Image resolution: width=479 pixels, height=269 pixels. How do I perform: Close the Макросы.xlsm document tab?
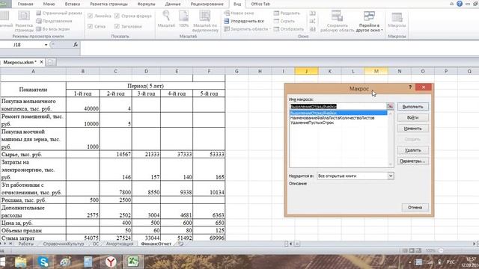click(x=42, y=62)
